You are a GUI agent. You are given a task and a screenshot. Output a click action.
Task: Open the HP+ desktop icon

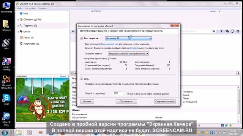6,44
